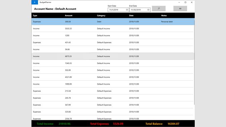226x127 pixels.
Task: Minimize the BudgetPlanner window
Action: point(179,2)
